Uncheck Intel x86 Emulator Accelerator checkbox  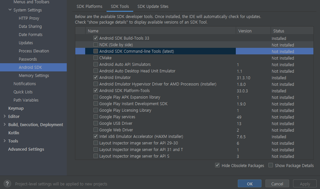(x=95, y=136)
